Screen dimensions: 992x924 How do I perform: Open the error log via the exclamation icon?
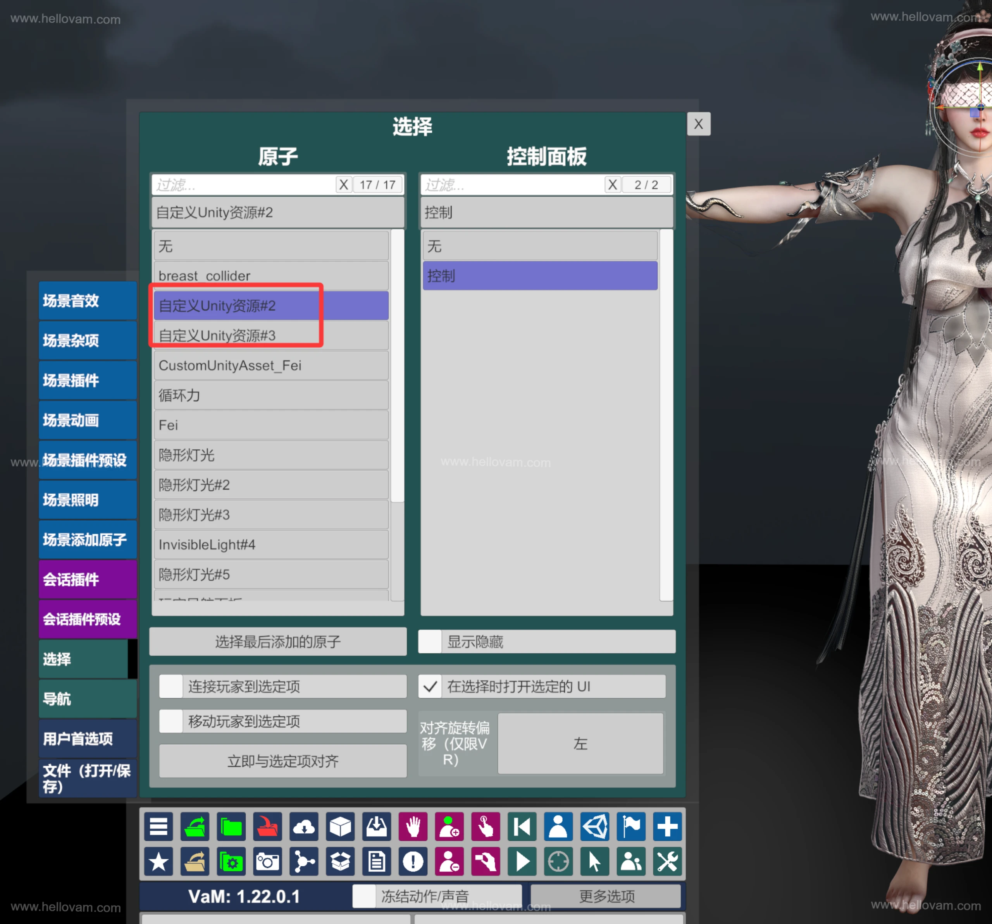tap(412, 861)
